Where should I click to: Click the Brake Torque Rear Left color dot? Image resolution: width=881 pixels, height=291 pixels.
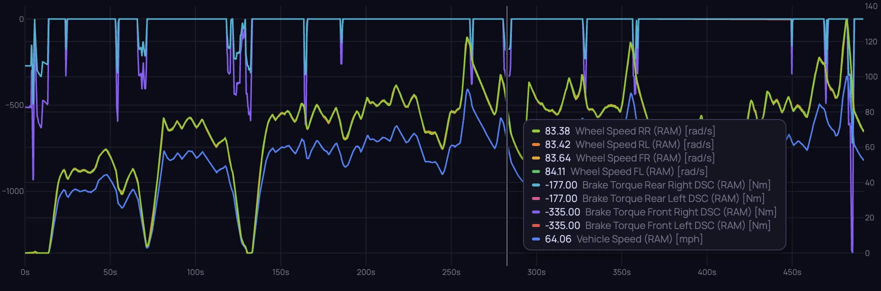click(536, 198)
